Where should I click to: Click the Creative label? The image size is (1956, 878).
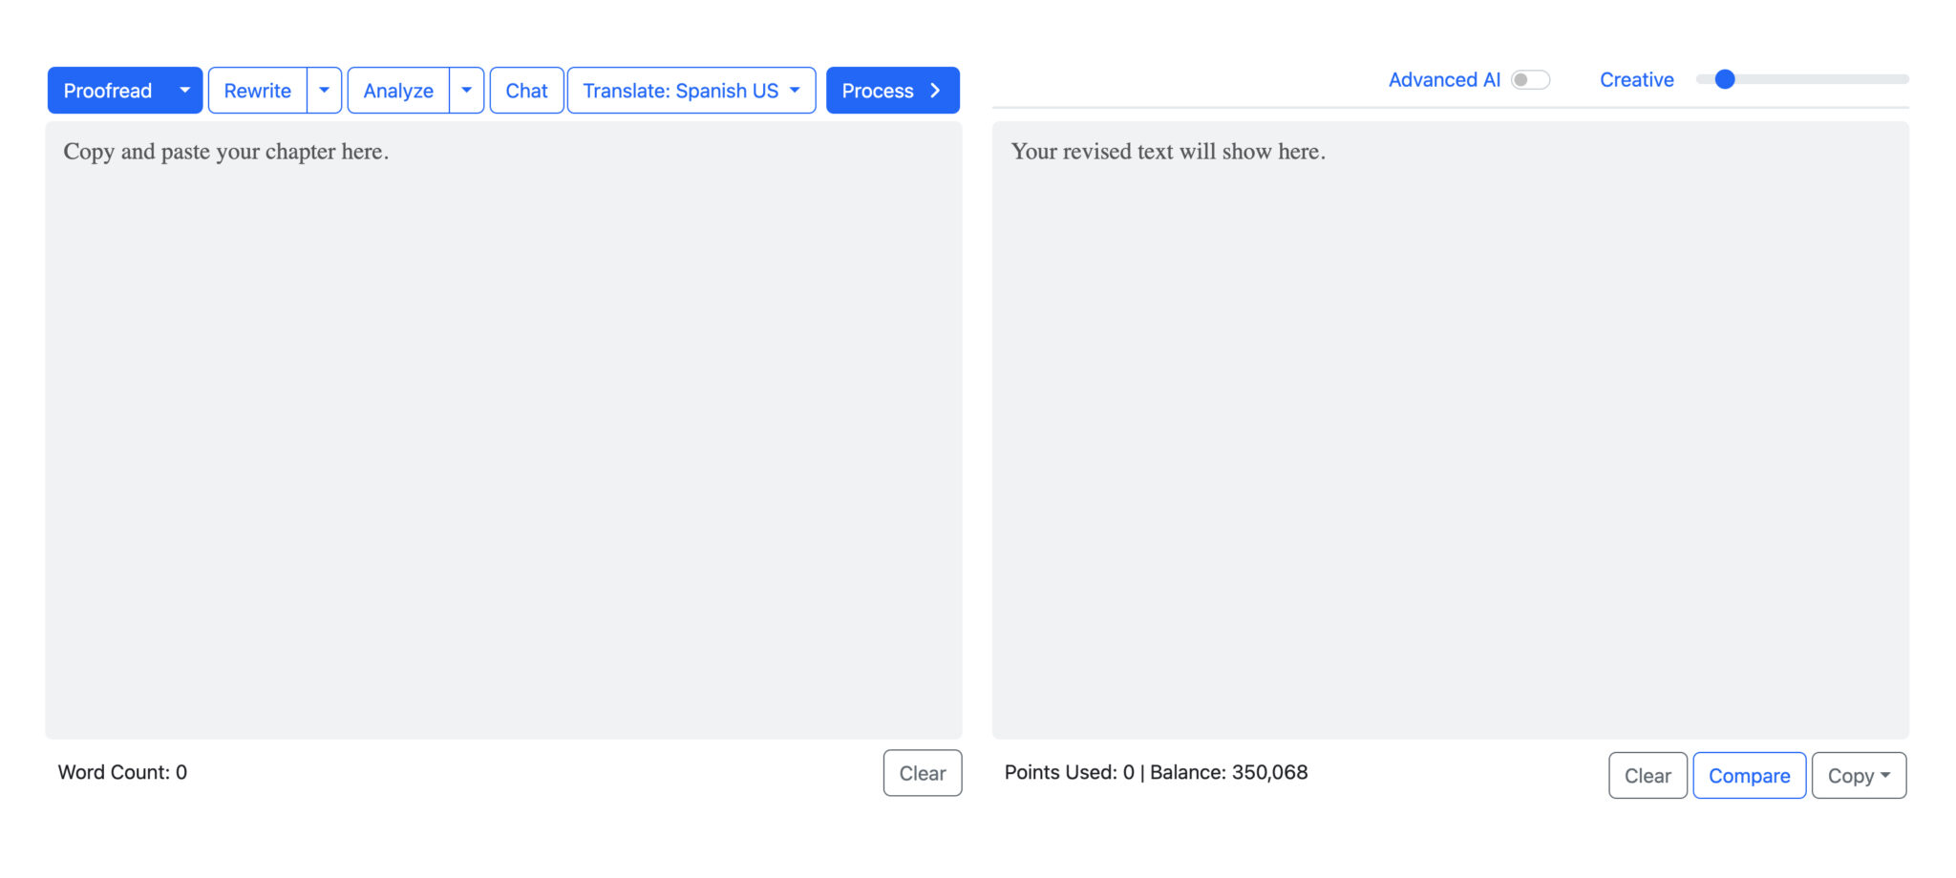tap(1636, 80)
